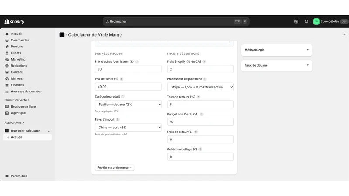Click Prix de vente field
Viewport: 349px width, 196px height.
pos(128,87)
